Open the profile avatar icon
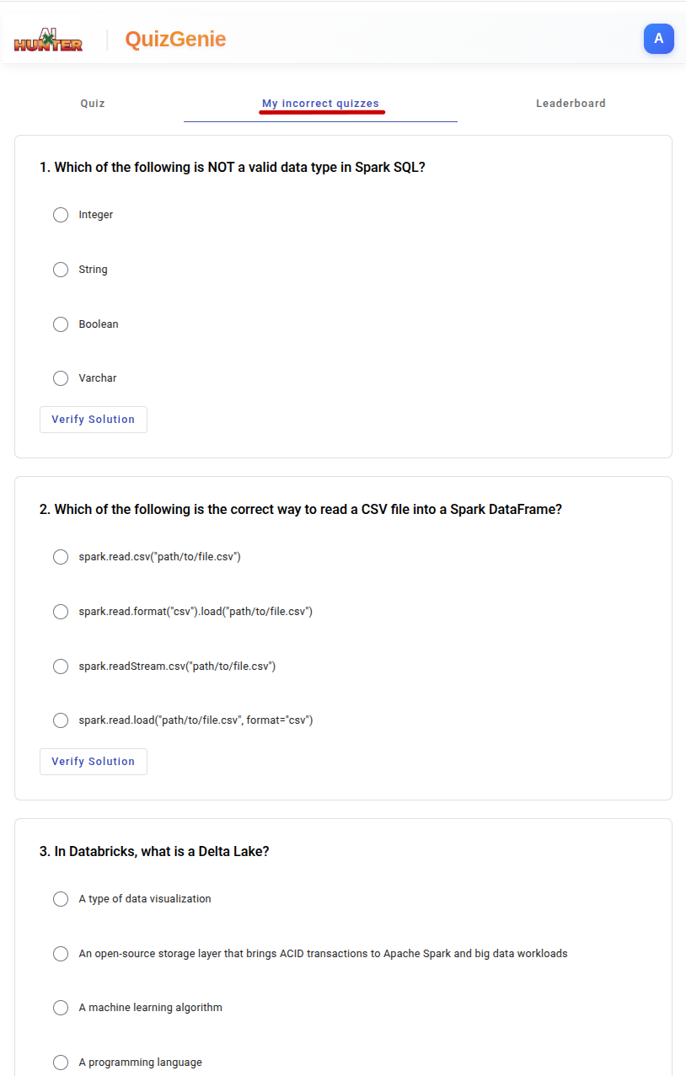 tap(658, 39)
